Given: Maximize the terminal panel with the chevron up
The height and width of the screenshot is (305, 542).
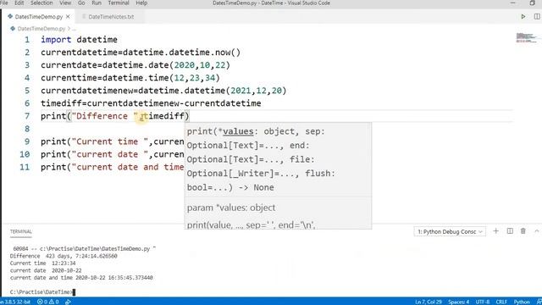Looking at the screenshot, I should click(536, 231).
